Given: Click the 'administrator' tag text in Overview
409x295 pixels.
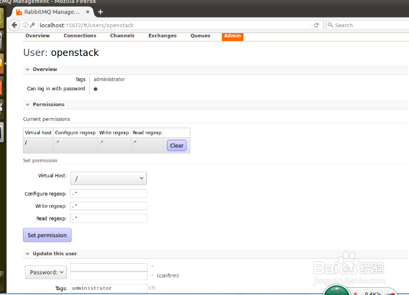Looking at the screenshot, I should [x=109, y=79].
